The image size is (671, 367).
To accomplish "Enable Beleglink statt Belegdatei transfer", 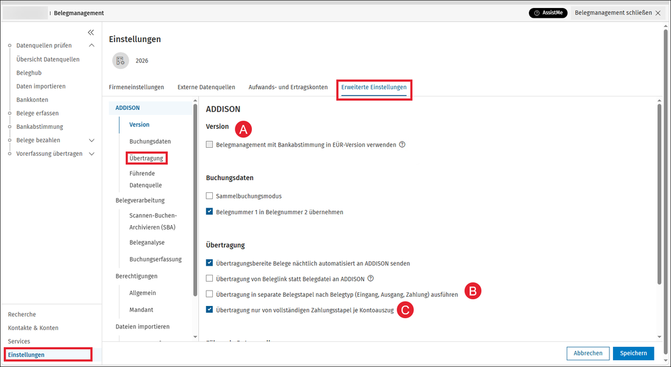I will (209, 279).
